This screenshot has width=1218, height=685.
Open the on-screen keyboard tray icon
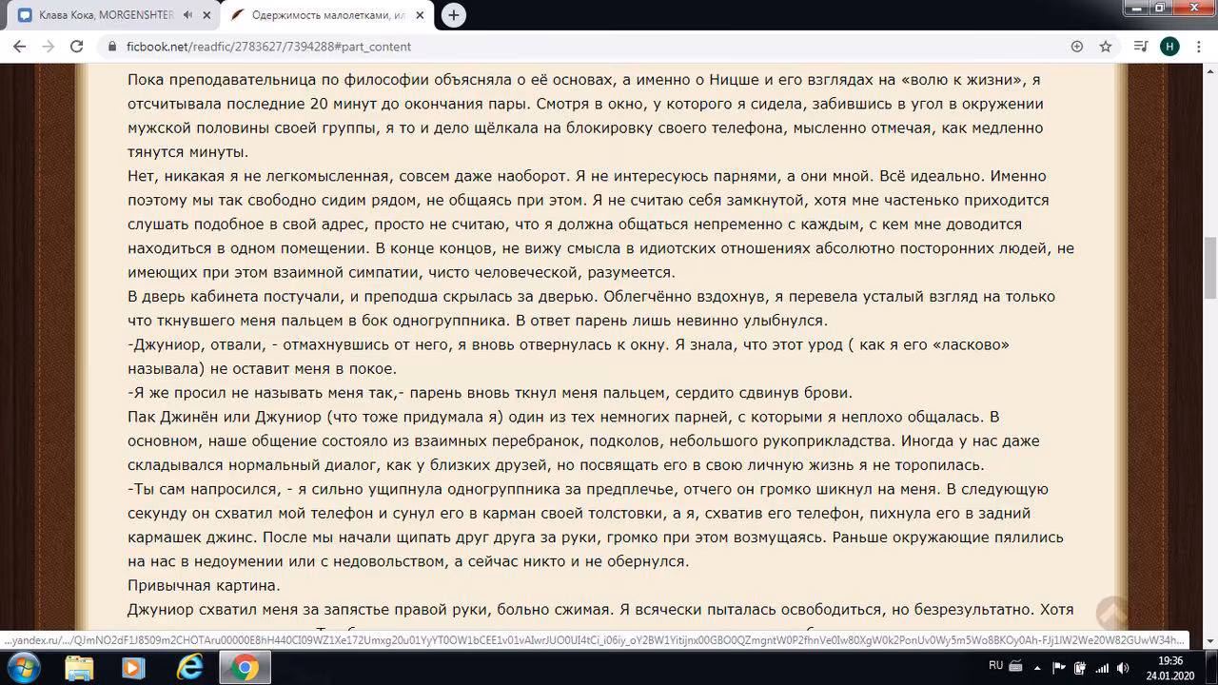(1015, 666)
